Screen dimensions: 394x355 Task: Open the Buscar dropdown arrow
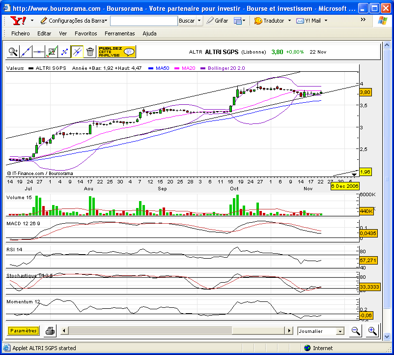tap(199, 21)
